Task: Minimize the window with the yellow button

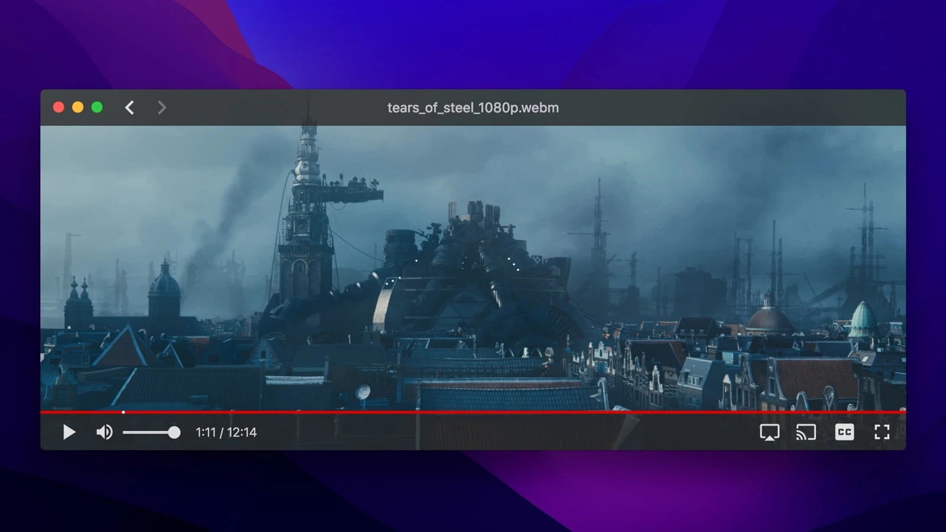Action: (77, 107)
